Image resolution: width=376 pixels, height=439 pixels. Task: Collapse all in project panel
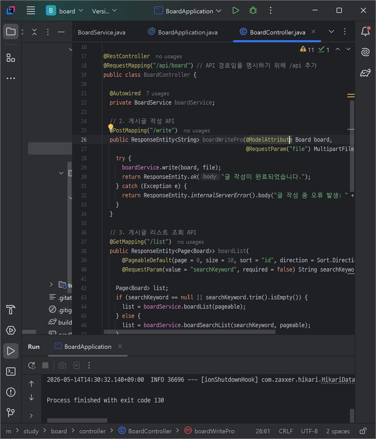[35, 32]
